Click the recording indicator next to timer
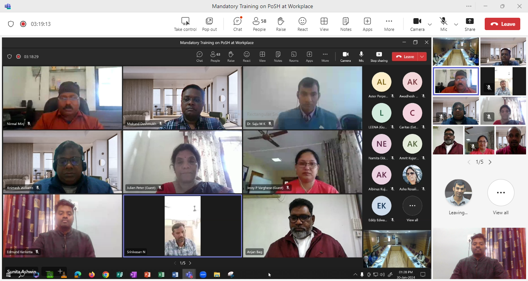 pyautogui.click(x=23, y=24)
